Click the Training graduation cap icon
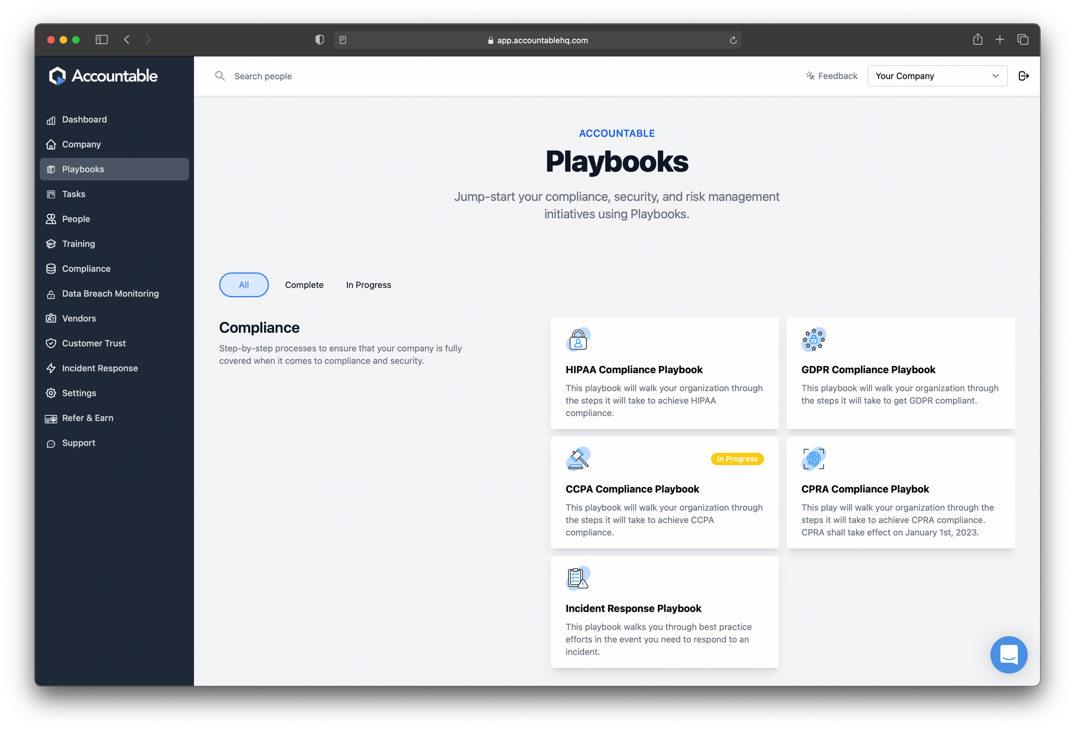 coord(51,244)
